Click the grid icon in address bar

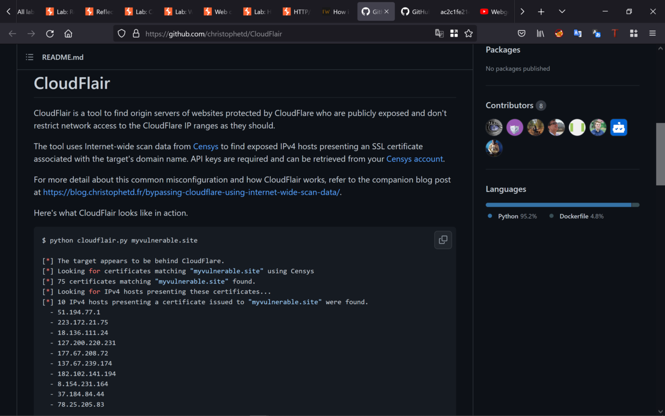(x=454, y=33)
